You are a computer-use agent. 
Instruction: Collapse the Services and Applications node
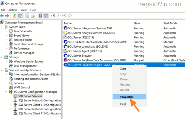2,70
